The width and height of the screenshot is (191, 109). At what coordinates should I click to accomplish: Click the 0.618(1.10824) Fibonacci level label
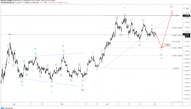(x=177, y=48)
